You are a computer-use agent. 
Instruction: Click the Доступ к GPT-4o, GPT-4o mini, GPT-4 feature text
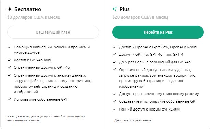(x=151, y=54)
